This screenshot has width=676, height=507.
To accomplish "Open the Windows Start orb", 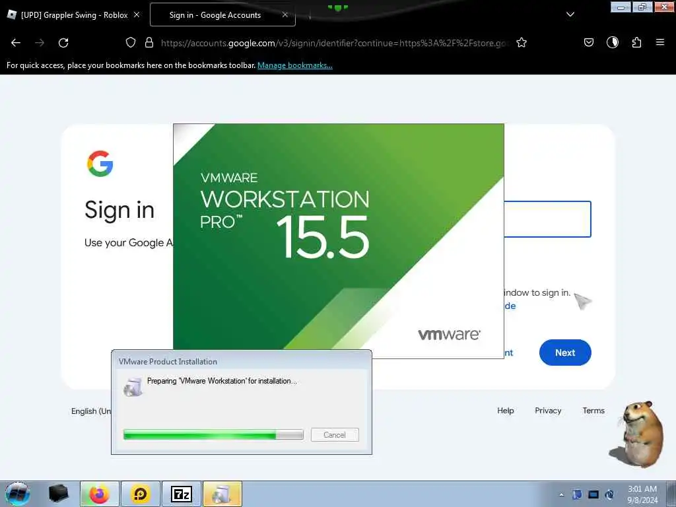I will click(x=18, y=494).
